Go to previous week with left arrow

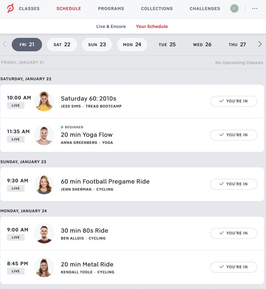pos(5,44)
